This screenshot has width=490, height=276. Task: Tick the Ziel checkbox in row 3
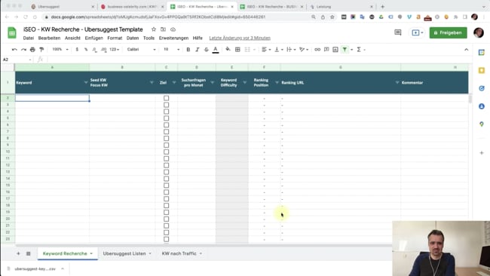tap(167, 105)
